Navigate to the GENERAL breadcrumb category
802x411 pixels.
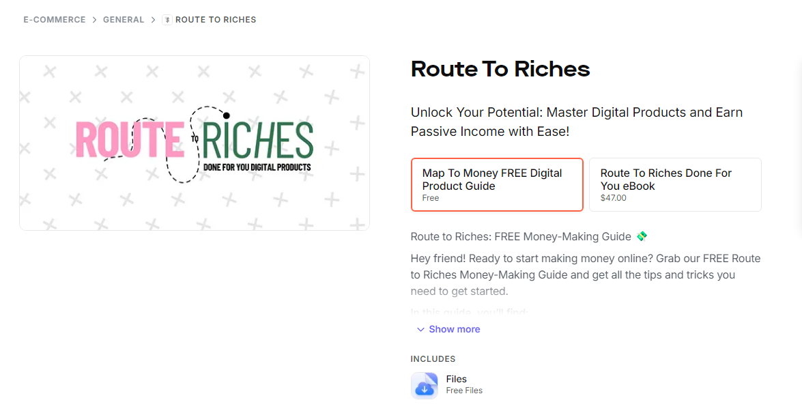(x=124, y=19)
